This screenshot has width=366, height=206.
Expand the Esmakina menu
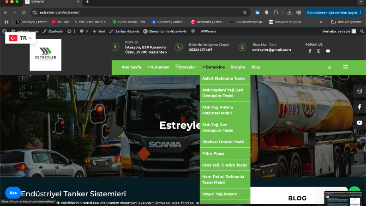tap(214, 67)
